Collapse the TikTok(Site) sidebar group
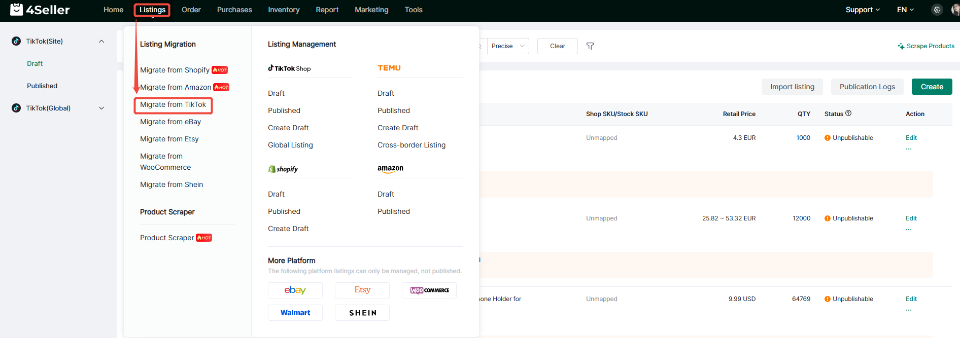The height and width of the screenshot is (338, 960). pyautogui.click(x=101, y=41)
